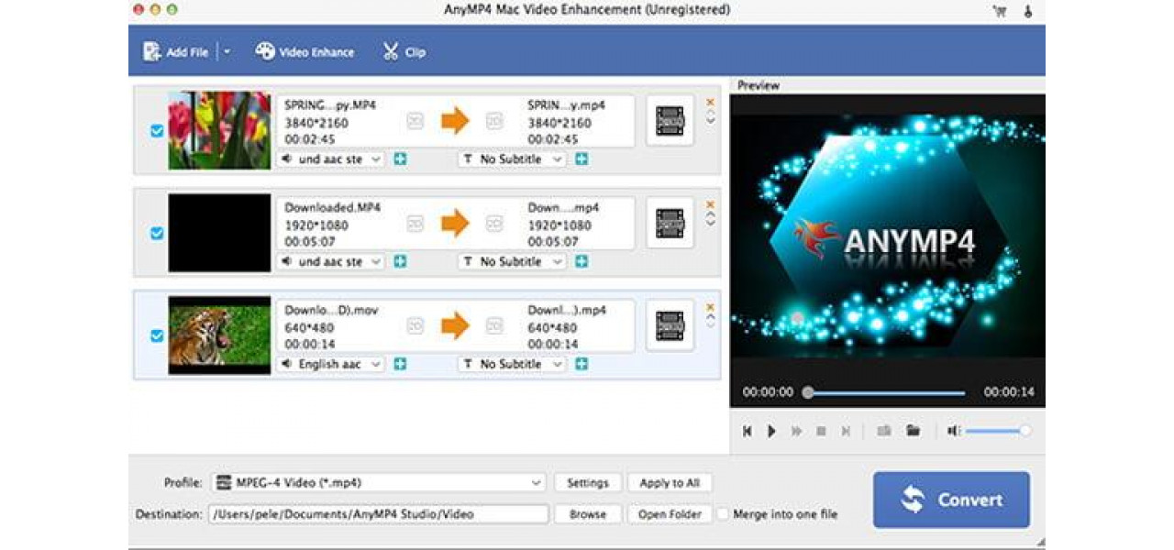Screen dimensions: 1174x550
Task: Mute the preview speaker icon
Action: [954, 431]
